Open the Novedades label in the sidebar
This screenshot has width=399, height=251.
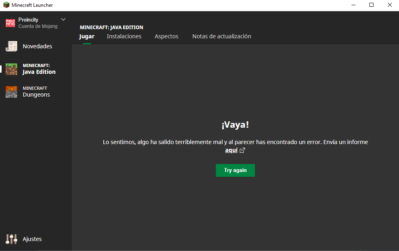pyautogui.click(x=38, y=46)
